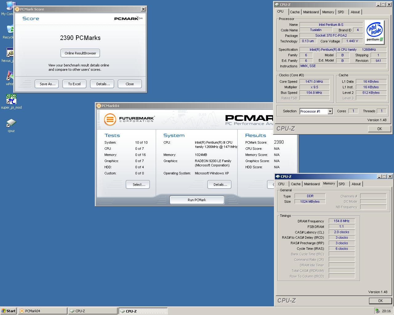Click the 1024 MBytes memory size value
This screenshot has width=394, height=315.
[x=310, y=201]
